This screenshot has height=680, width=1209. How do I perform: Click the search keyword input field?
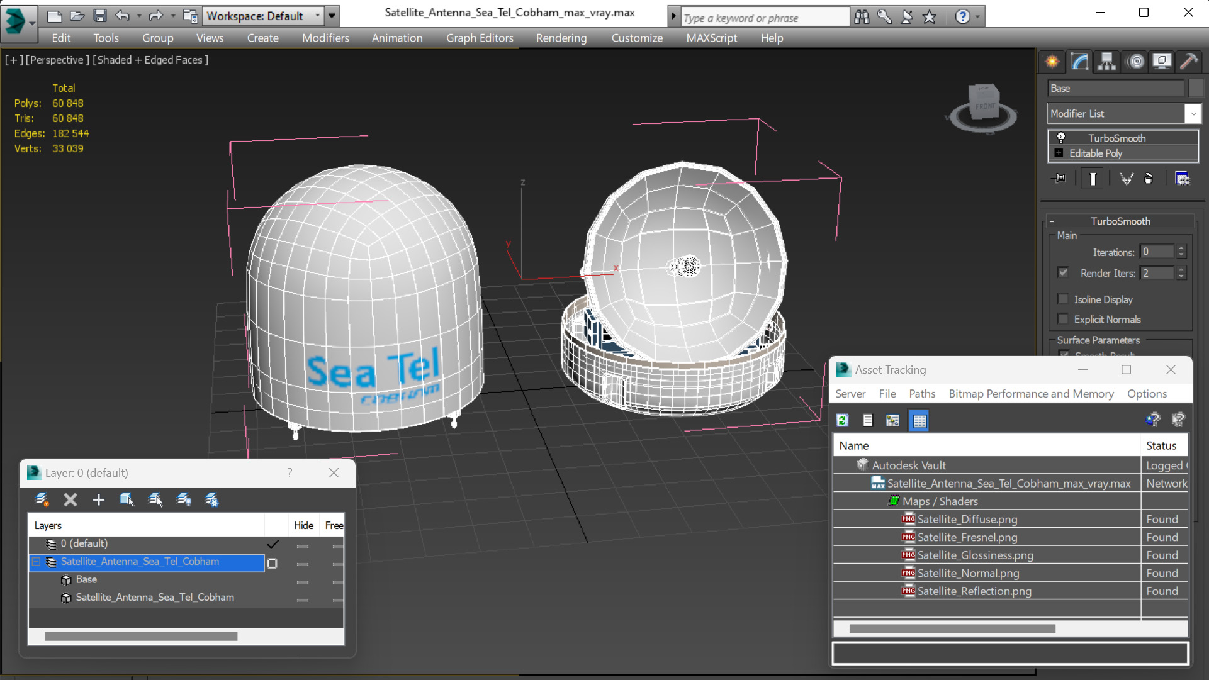[765, 18]
